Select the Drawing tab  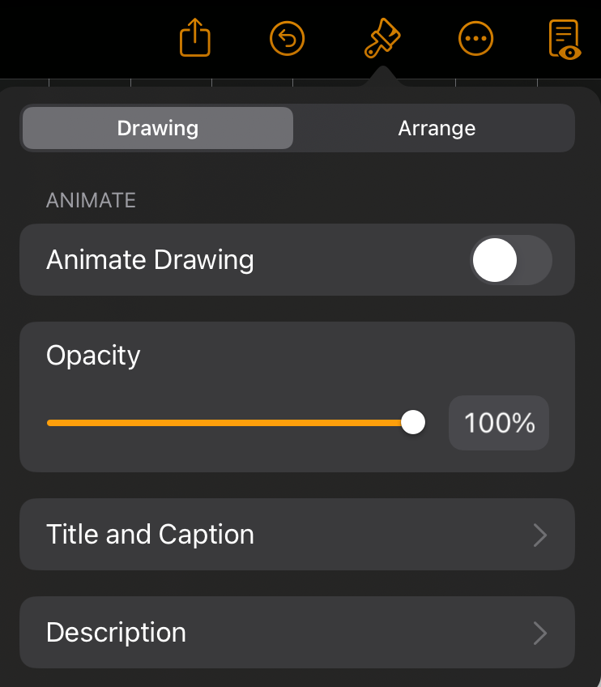click(x=158, y=128)
